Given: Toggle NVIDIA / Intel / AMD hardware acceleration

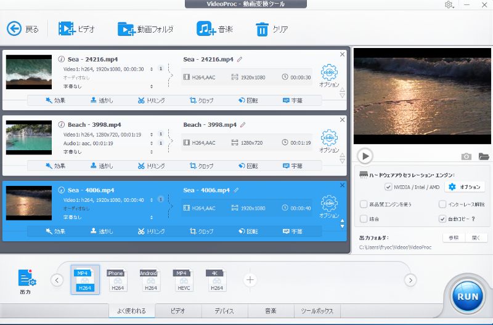Looking at the screenshot, I should [x=388, y=187].
